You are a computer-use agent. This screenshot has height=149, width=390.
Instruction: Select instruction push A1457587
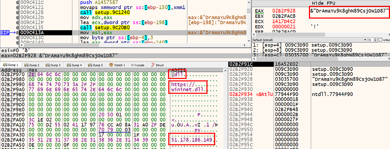pos(99,2)
